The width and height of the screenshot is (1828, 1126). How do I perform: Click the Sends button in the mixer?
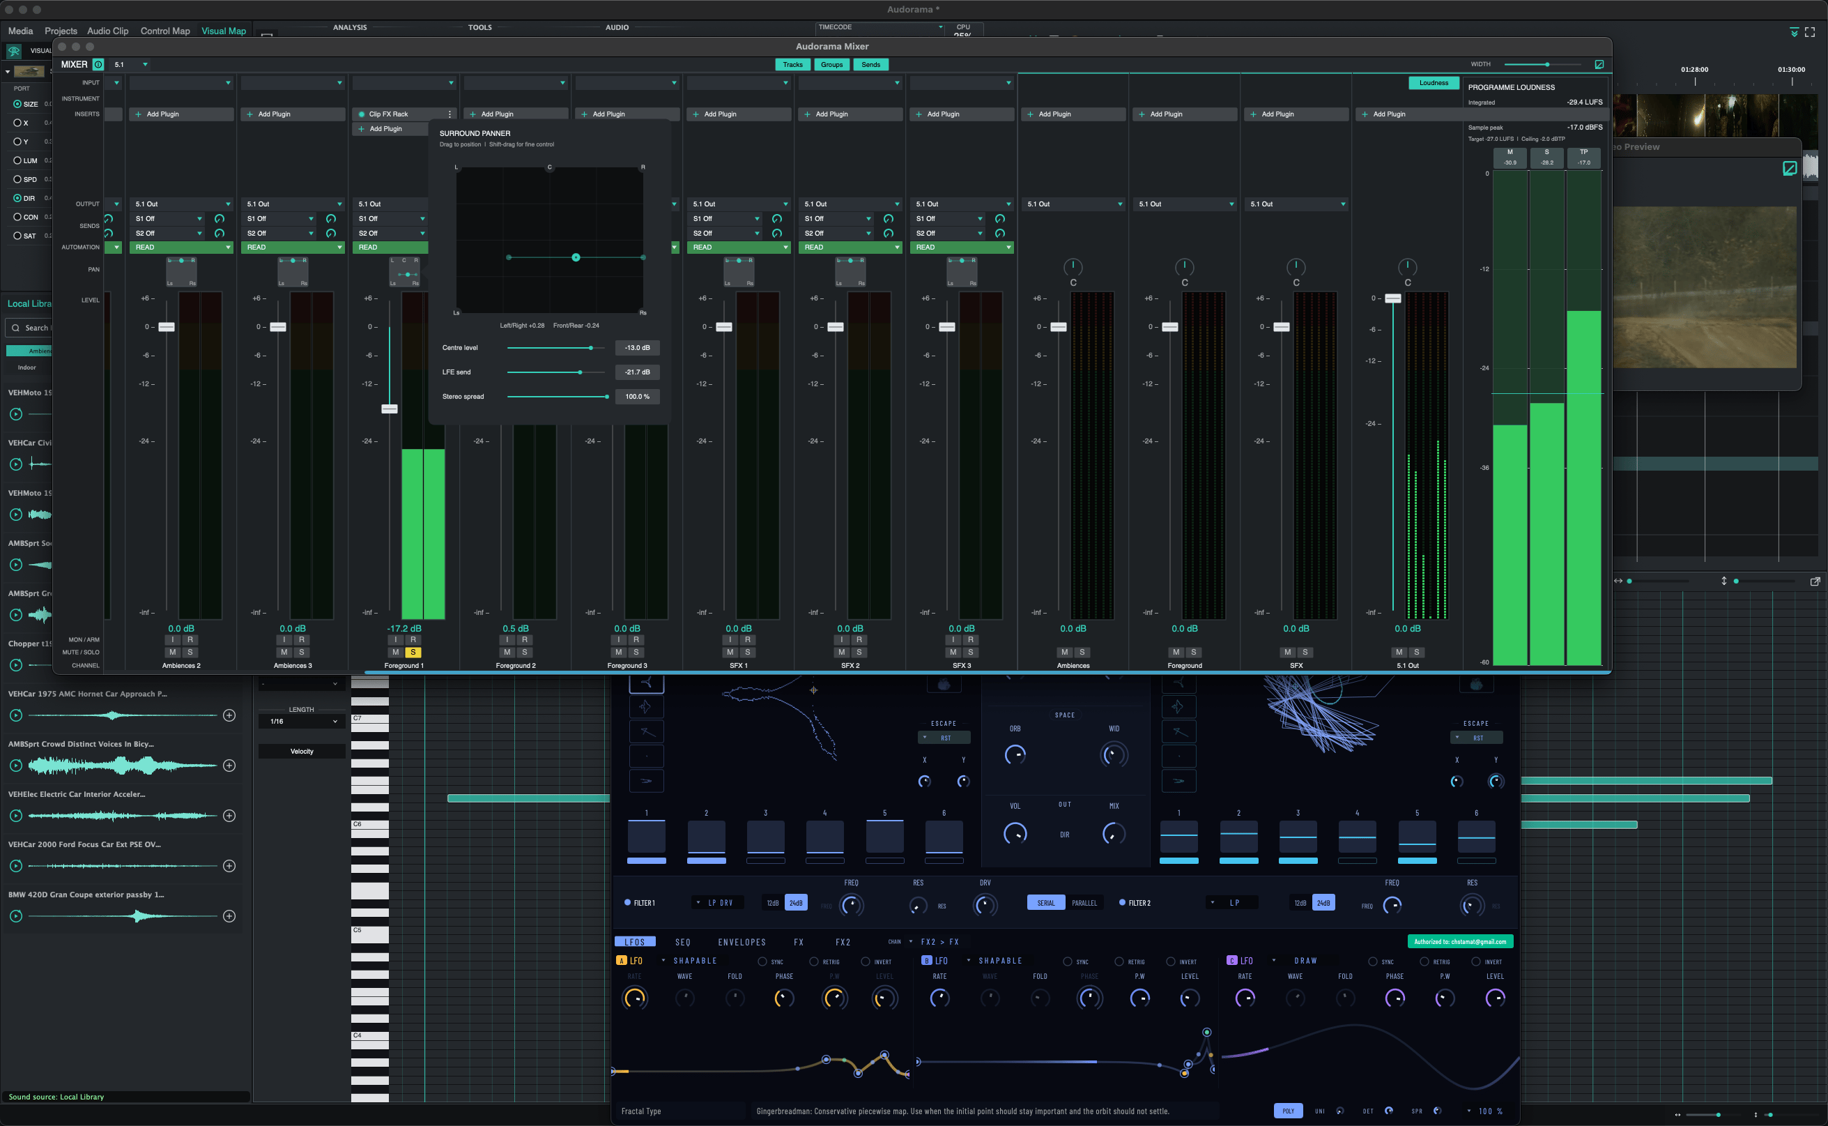click(x=871, y=65)
